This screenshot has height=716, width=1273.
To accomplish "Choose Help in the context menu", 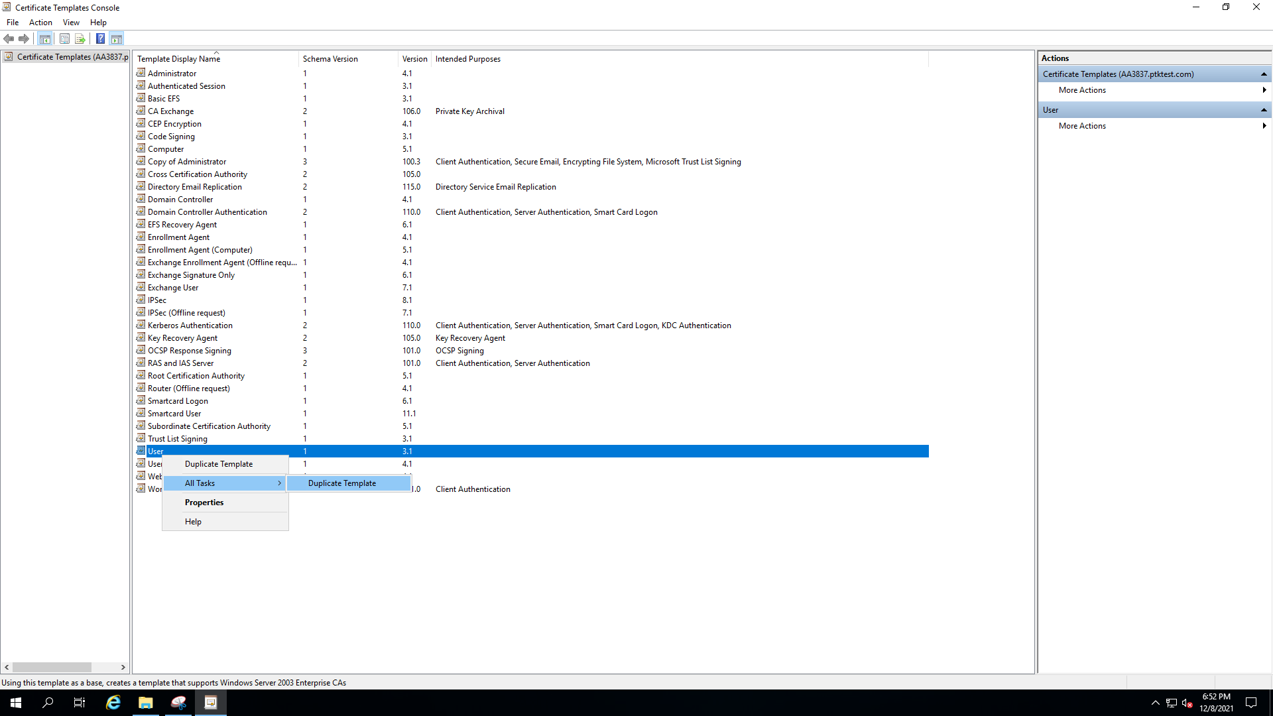I will coord(225,522).
